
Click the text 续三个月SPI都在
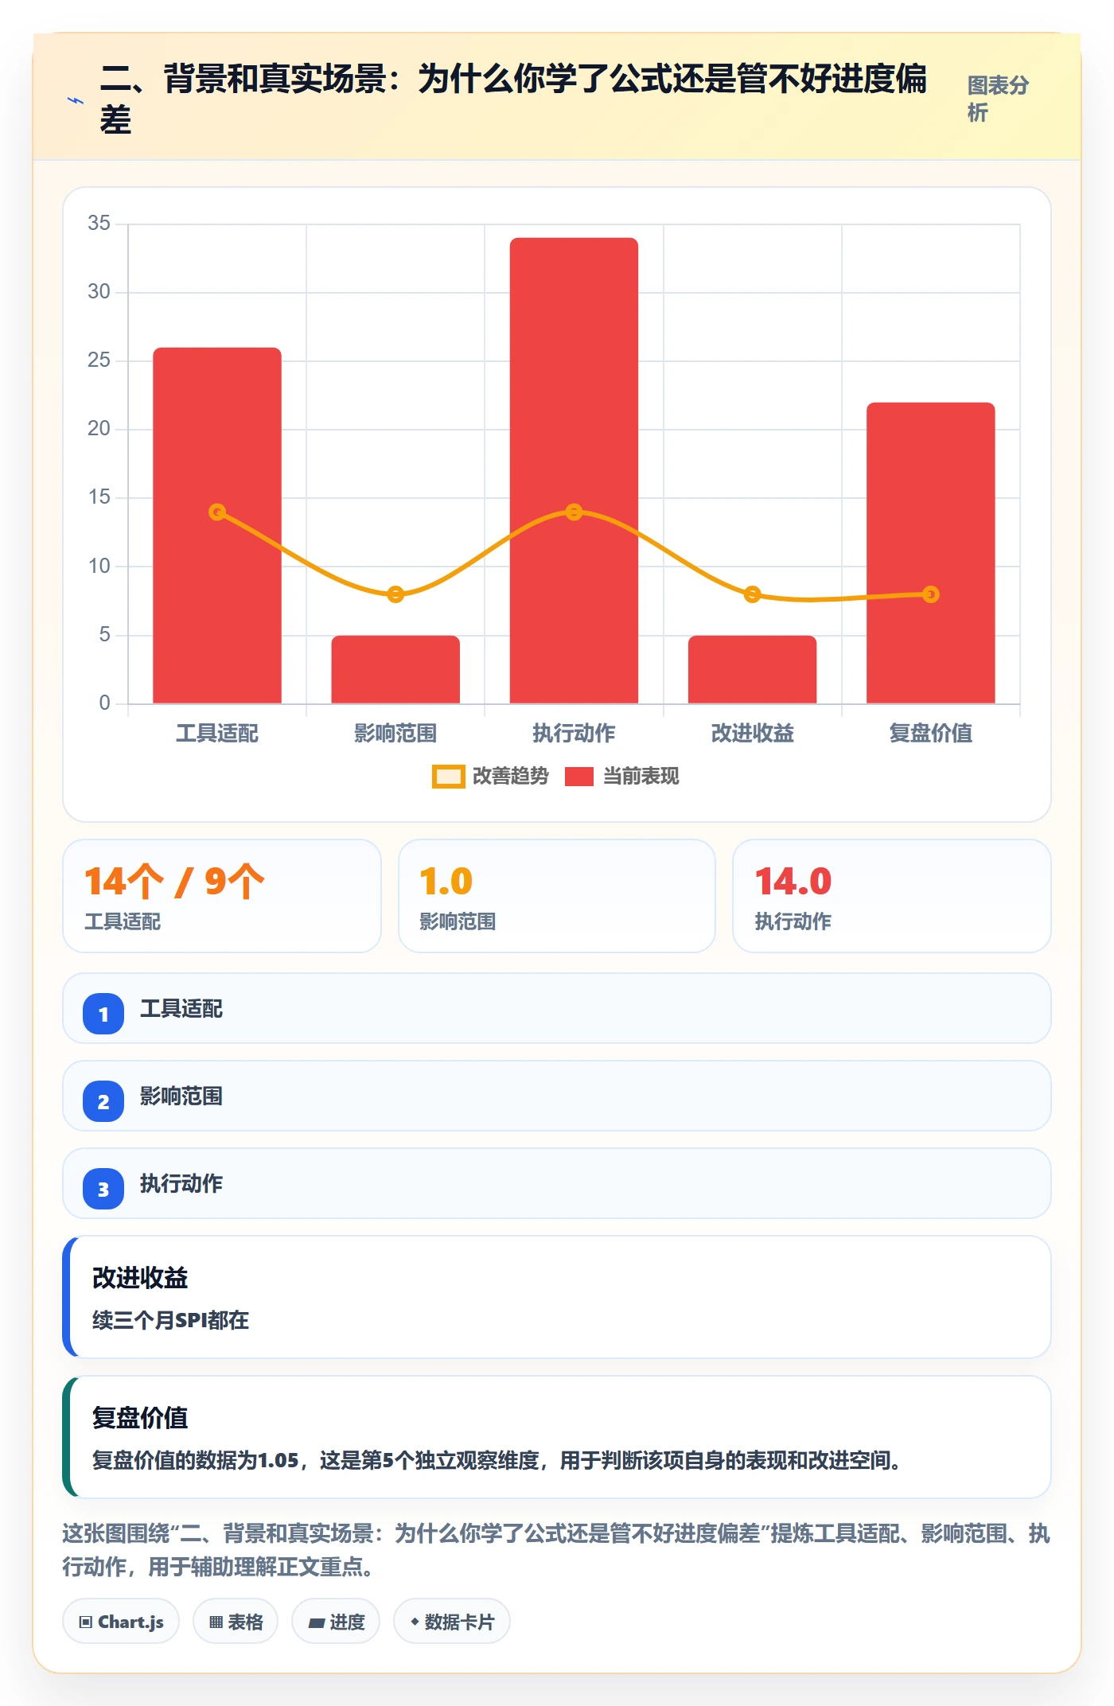tap(170, 1321)
